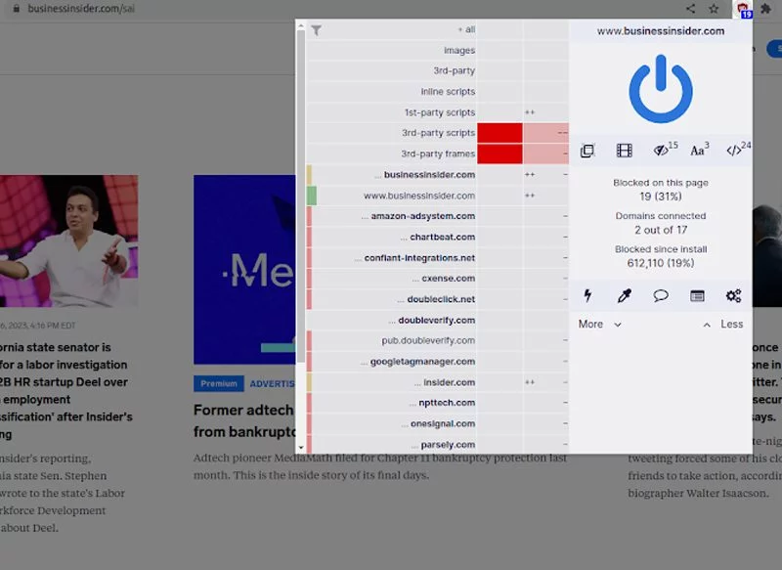This screenshot has width=782, height=570.
Task: Click the filter funnel icon in firewall pane
Action: click(316, 30)
